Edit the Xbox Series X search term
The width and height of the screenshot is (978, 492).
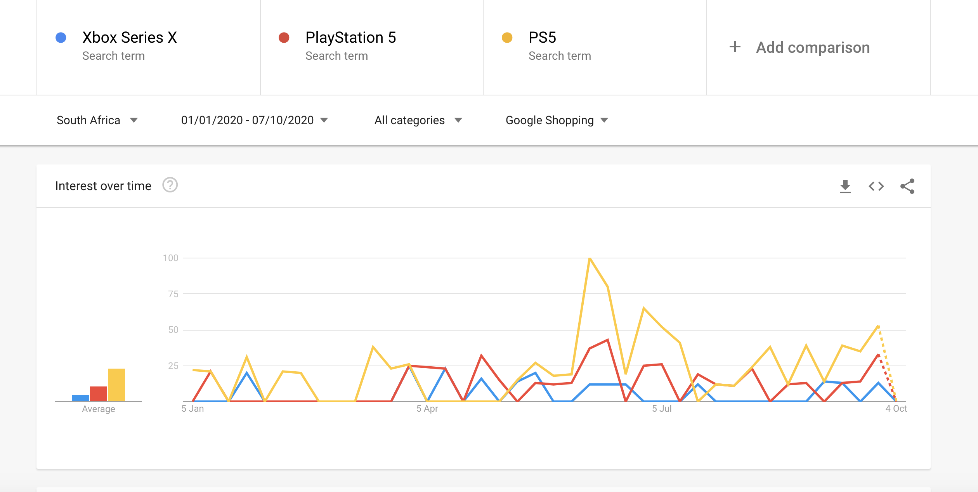coord(130,38)
